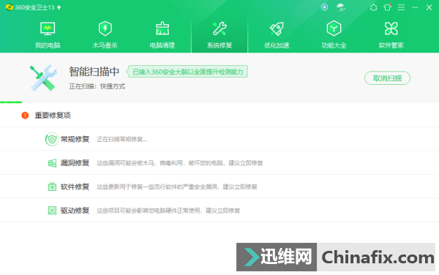The height and width of the screenshot is (275, 439).
Task: Click the 360 logo in title bar
Action: point(10,7)
